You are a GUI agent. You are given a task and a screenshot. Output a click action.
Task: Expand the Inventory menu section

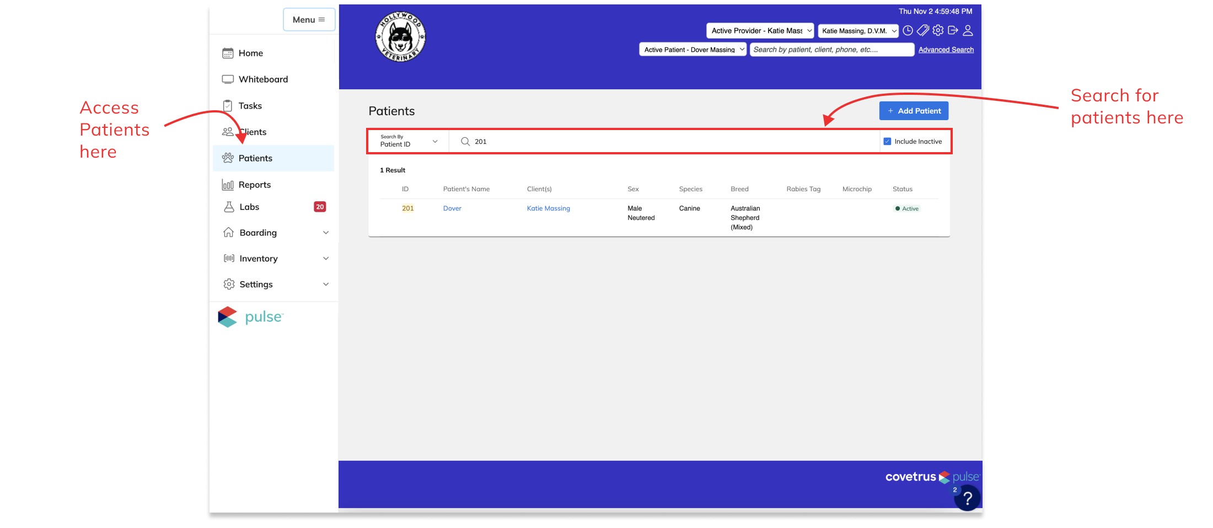point(274,258)
